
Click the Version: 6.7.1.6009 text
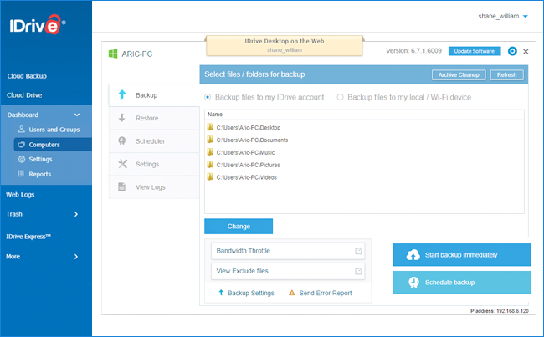point(414,51)
